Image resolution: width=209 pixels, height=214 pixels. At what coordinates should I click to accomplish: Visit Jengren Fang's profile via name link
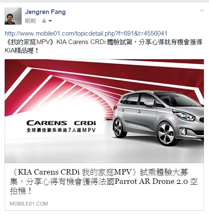(x=45, y=12)
